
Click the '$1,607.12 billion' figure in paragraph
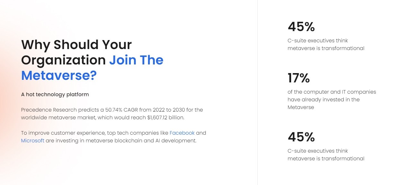[166, 117]
